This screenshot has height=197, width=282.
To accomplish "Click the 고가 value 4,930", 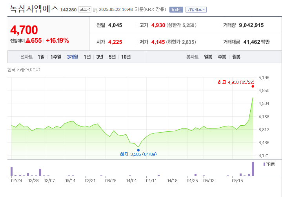I will 158,25.
